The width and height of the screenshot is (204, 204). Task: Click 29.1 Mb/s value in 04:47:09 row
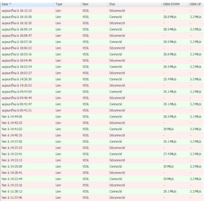click(170, 92)
